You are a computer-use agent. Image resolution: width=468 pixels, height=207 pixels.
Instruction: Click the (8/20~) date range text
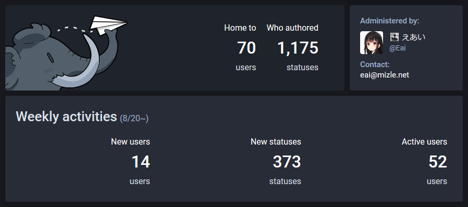tap(134, 119)
